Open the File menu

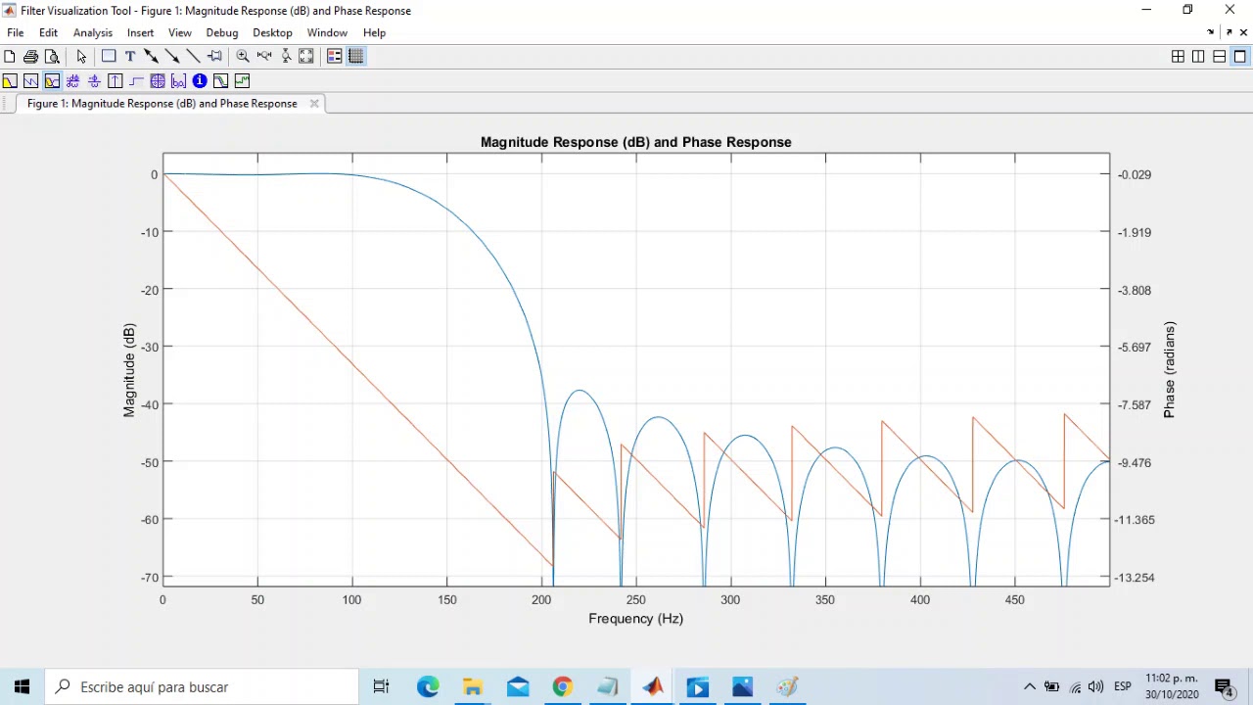click(x=16, y=32)
